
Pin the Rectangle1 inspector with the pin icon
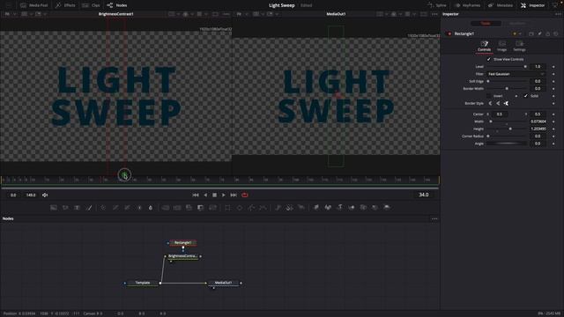tap(539, 33)
